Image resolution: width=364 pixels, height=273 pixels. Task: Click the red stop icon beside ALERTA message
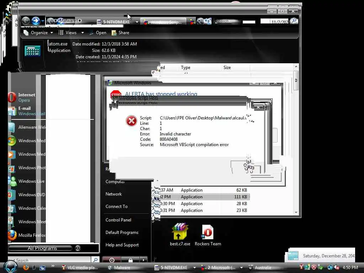tap(116, 95)
